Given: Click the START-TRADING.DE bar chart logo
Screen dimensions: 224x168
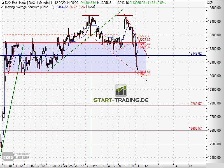Looking at the screenshot, I should tap(121, 90).
